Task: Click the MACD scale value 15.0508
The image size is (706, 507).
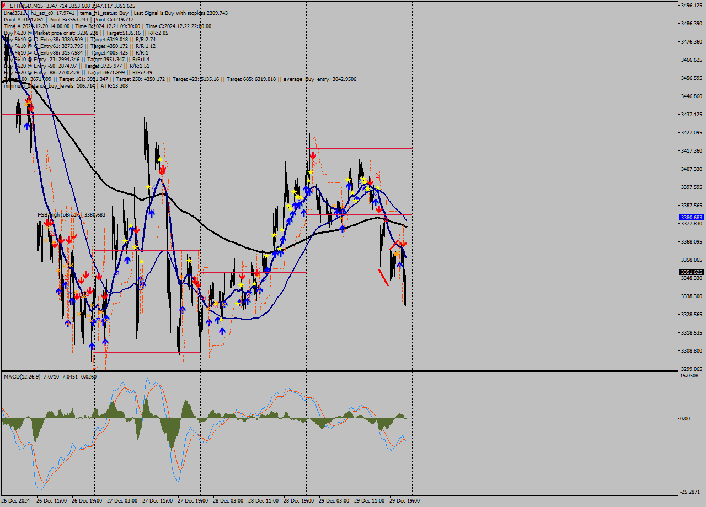Action: 689,376
